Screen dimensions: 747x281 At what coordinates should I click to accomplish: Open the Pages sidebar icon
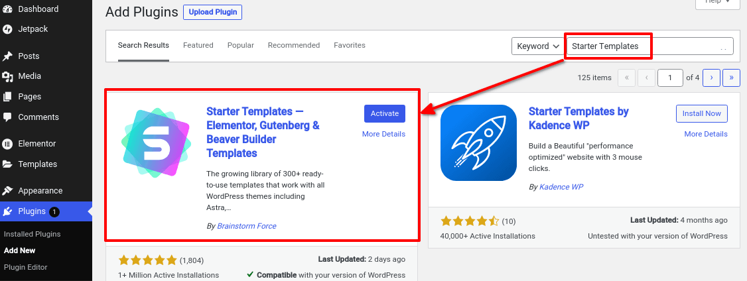[7, 97]
